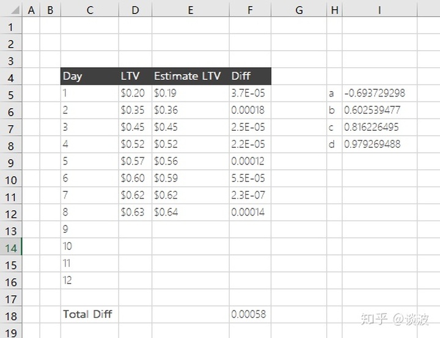
Task: Select Estimate LTV cell $0.56
Action: [191, 161]
